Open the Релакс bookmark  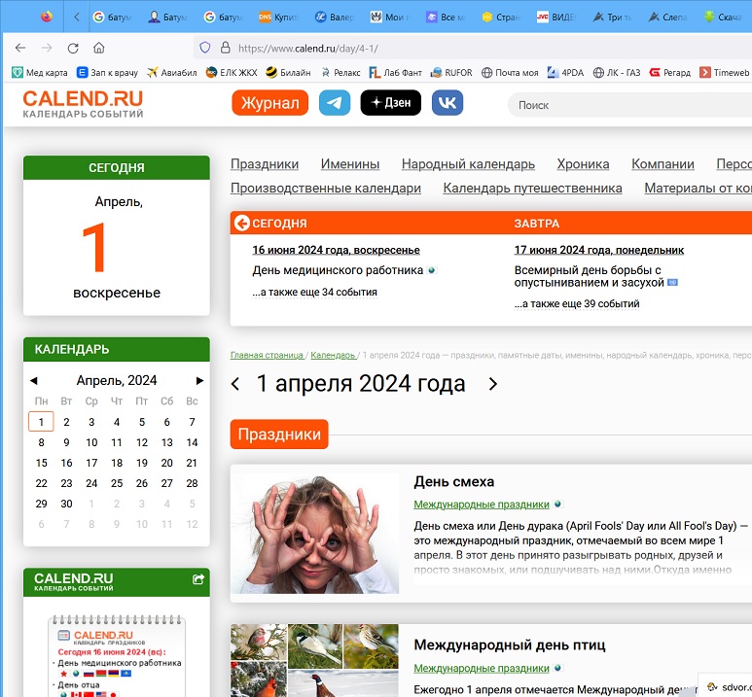pos(340,72)
